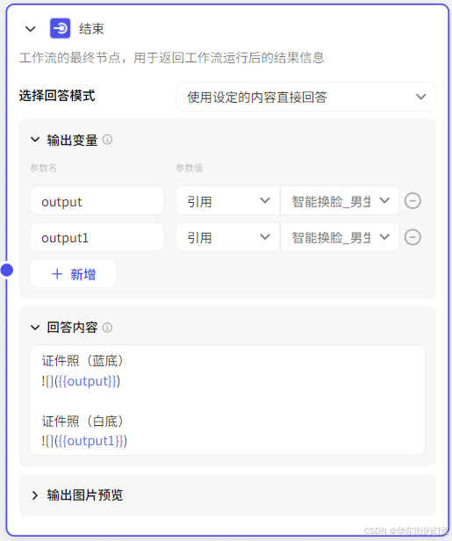452x541 pixels.
Task: Show info tooltip next to 回答内容
Action: click(107, 328)
